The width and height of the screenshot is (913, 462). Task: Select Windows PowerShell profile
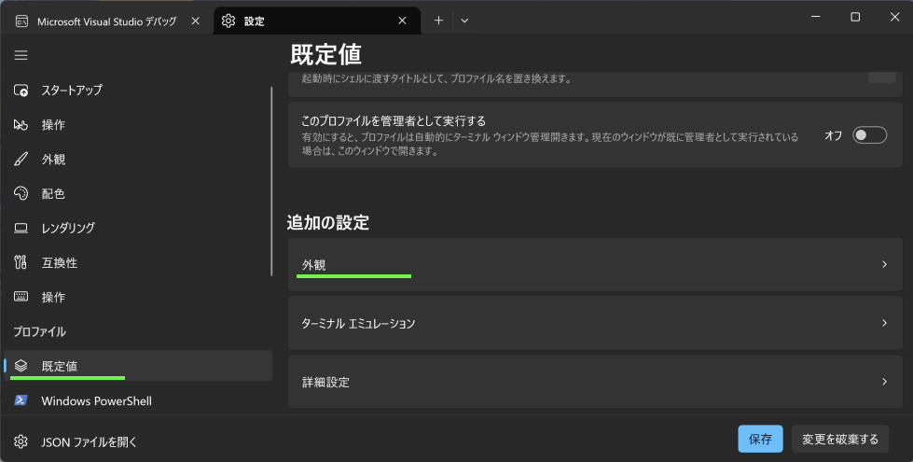coord(137,400)
